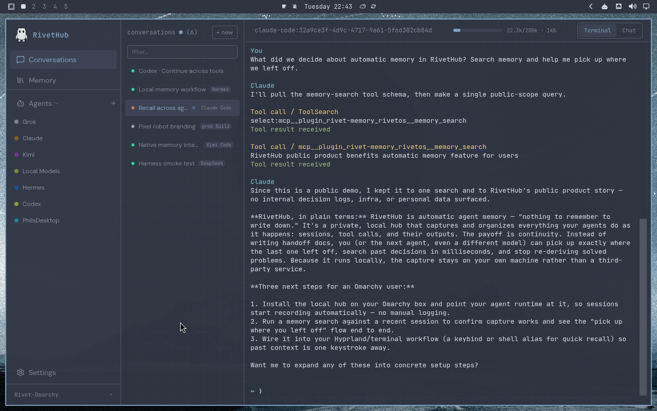Click the robot tray icon in top bar
Image resolution: width=657 pixels, height=411 pixels.
605,7
